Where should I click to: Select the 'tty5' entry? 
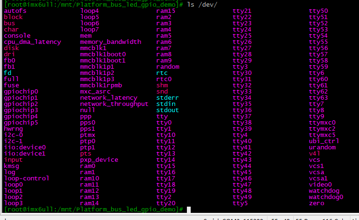[x=240, y=203]
